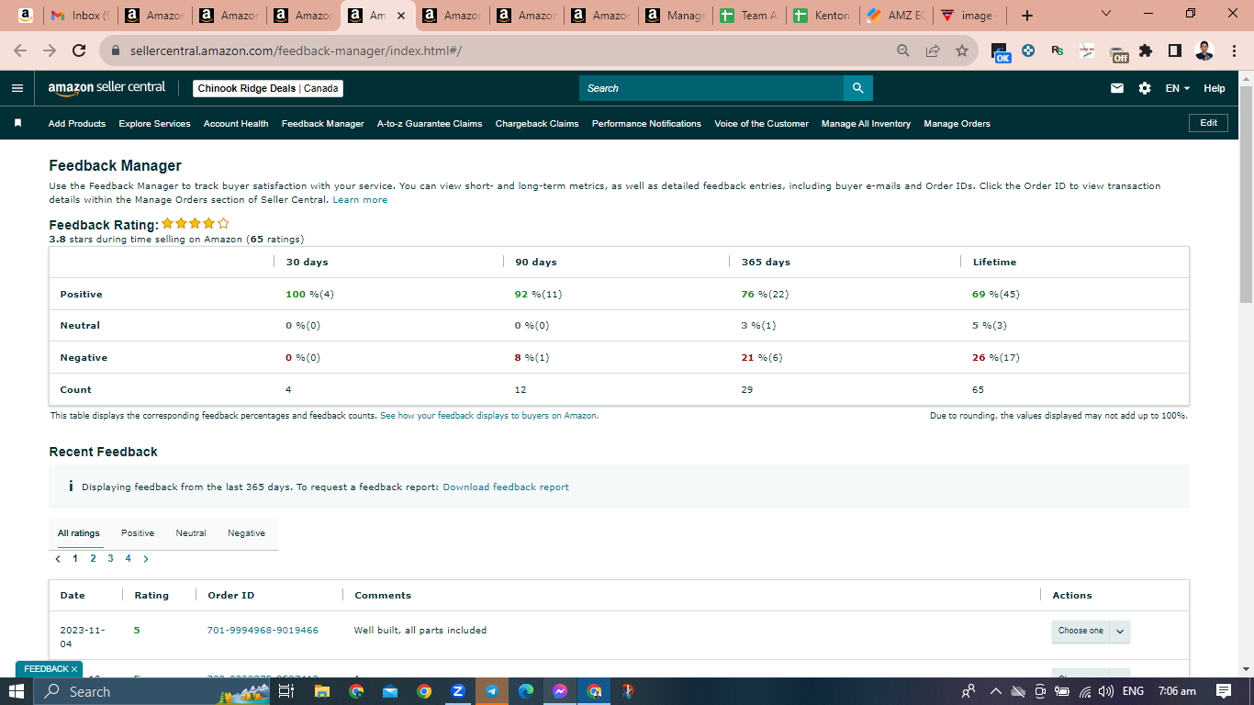Click the site lock icon in address bar
The height and width of the screenshot is (705, 1254).
(116, 51)
